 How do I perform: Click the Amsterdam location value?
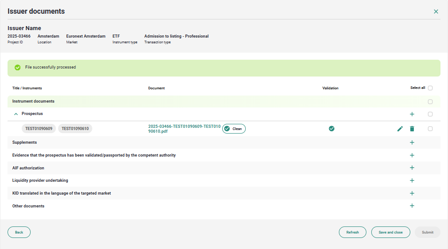click(x=48, y=36)
